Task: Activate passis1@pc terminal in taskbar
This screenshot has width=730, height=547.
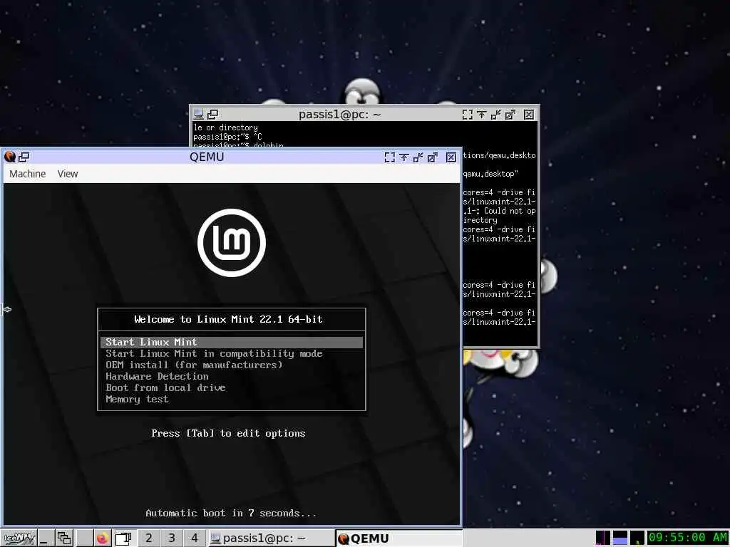Action: pyautogui.click(x=270, y=538)
